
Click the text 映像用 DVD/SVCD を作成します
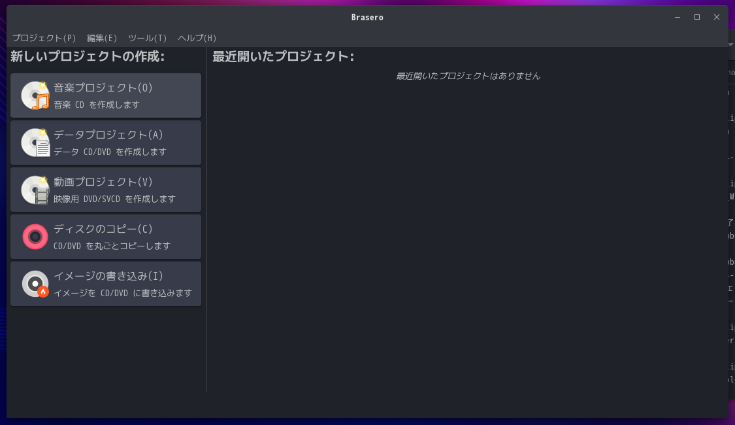(114, 199)
